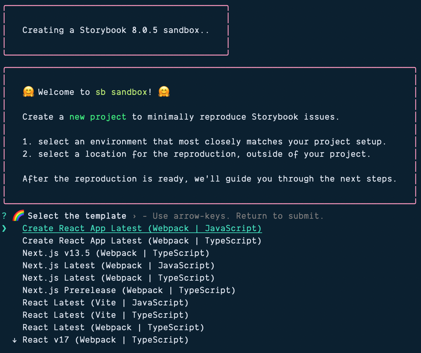Click the 'Creating a Storybook 8.0.5 sandbox' banner
The height and width of the screenshot is (353, 421).
coord(116,30)
